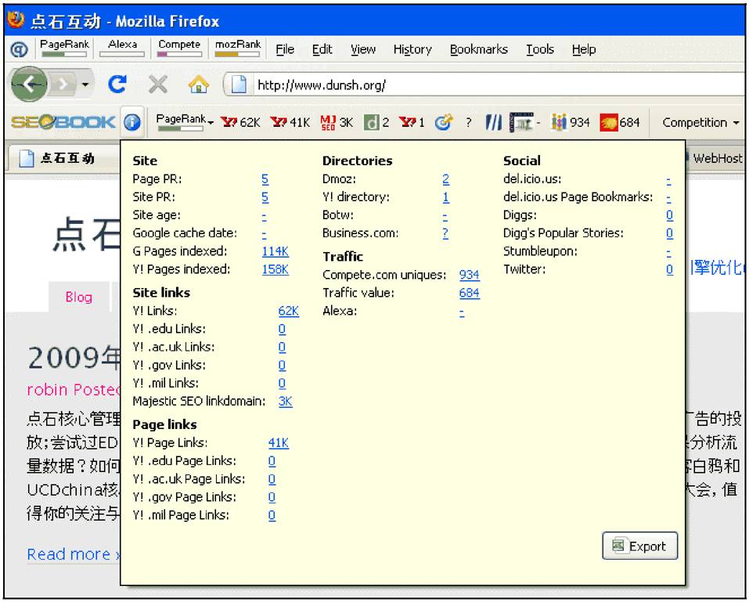Click the Yahoo icon showing 62K
This screenshot has height=602, width=749.
point(229,123)
